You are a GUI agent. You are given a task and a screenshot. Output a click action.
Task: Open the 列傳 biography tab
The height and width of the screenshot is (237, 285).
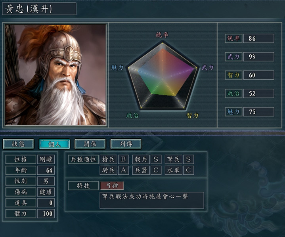pyautogui.click(x=126, y=144)
